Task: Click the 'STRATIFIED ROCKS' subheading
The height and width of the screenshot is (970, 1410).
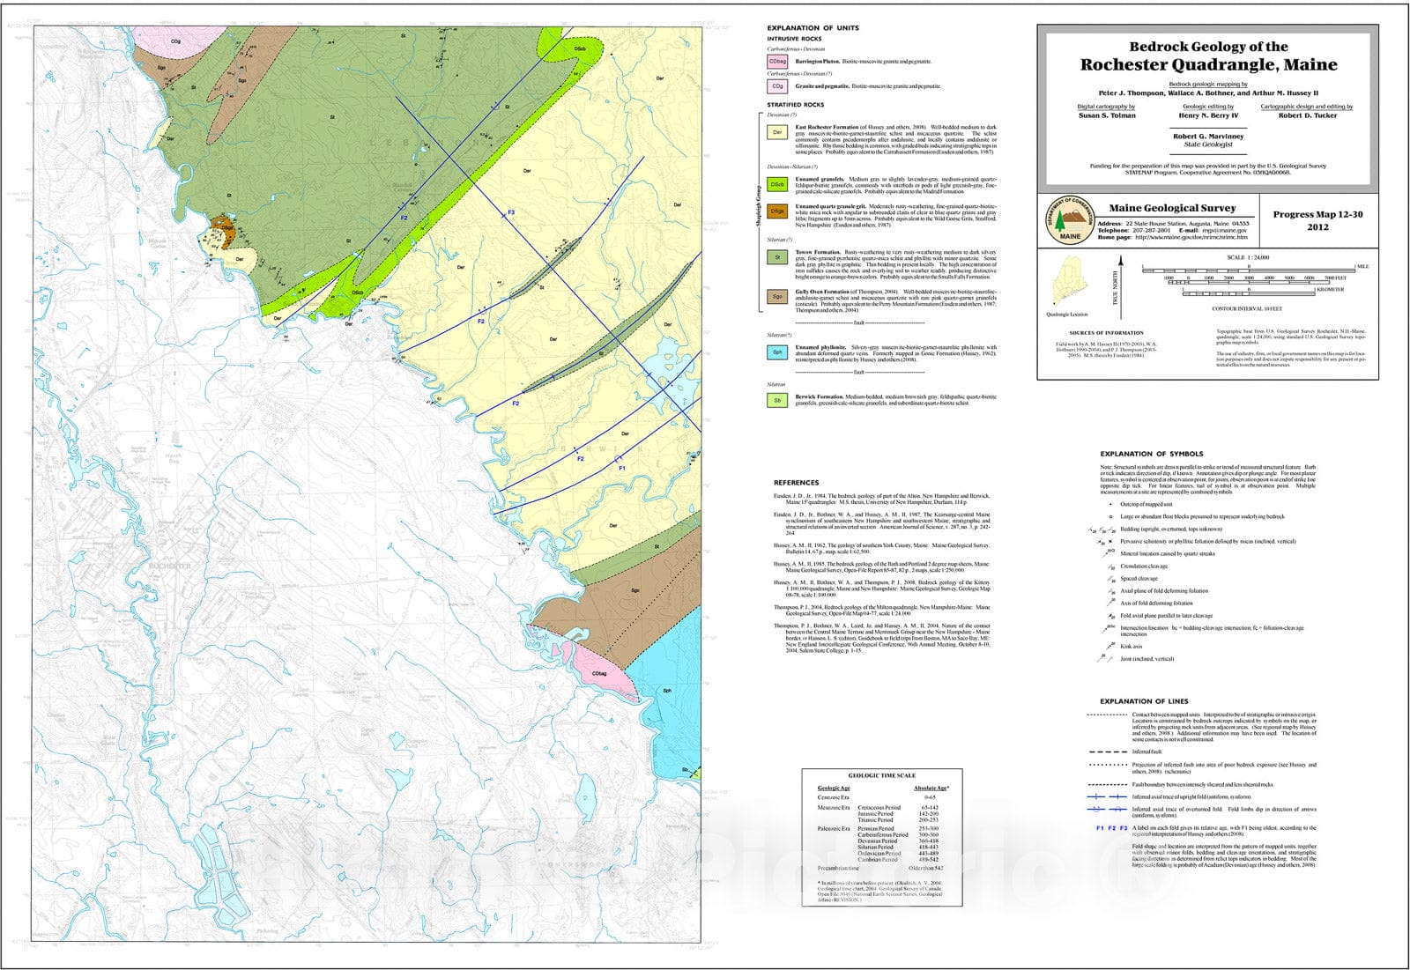Action: [x=795, y=105]
